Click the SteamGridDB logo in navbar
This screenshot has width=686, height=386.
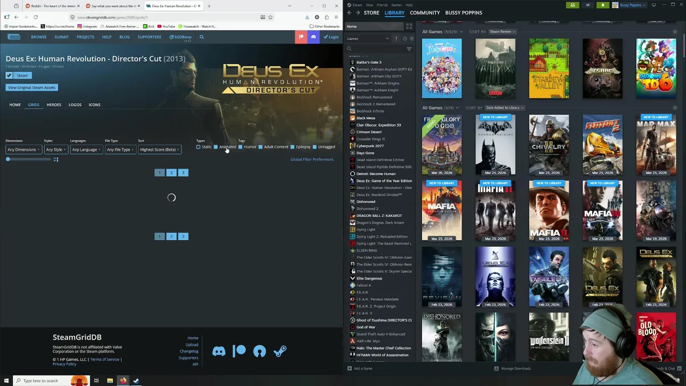click(14, 37)
